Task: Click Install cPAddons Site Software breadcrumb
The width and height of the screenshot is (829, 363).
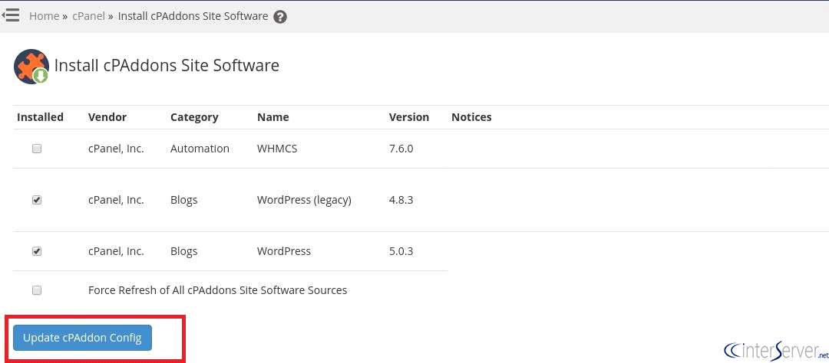Action: point(193,16)
